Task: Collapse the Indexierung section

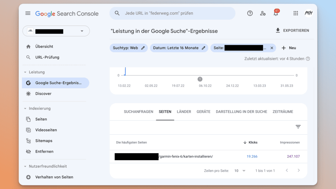Action: pos(25,109)
